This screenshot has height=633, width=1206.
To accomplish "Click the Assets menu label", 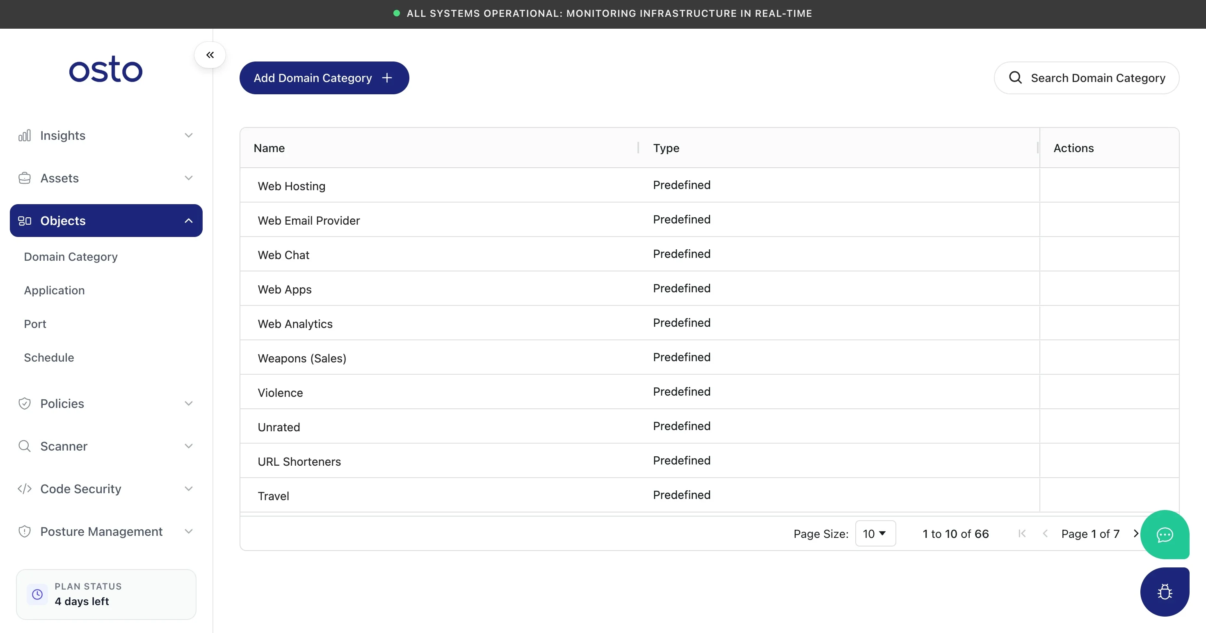I will 59,178.
